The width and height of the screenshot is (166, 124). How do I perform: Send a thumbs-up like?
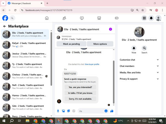(112, 111)
